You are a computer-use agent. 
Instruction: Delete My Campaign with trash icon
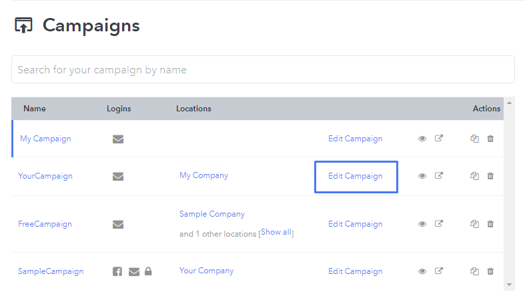click(490, 139)
